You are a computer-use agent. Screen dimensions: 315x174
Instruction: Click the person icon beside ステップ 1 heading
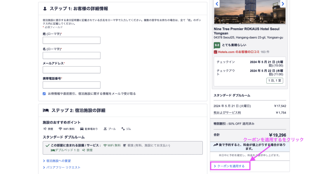[45, 9]
